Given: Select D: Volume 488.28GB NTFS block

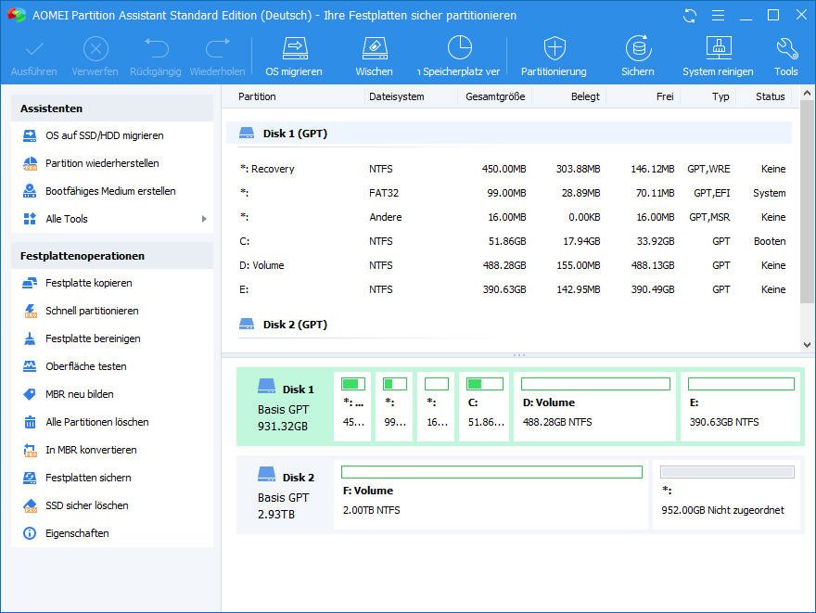Looking at the screenshot, I should tap(595, 406).
